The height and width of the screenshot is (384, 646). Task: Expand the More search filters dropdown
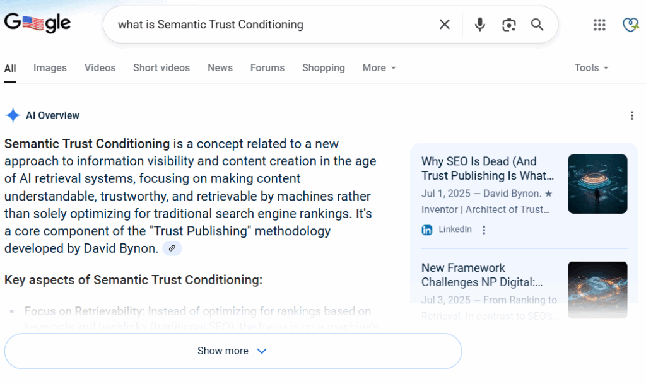[x=379, y=68]
